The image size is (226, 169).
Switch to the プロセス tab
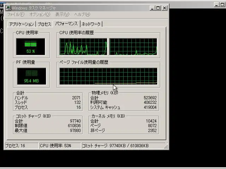pos(44,24)
